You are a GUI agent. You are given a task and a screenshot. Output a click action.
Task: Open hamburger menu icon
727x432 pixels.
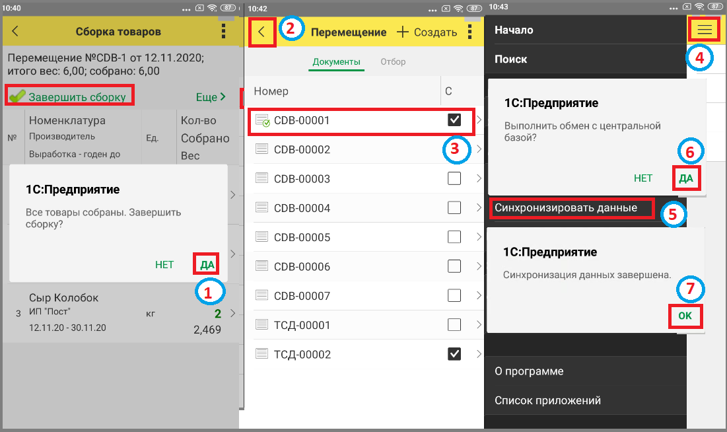tap(705, 30)
